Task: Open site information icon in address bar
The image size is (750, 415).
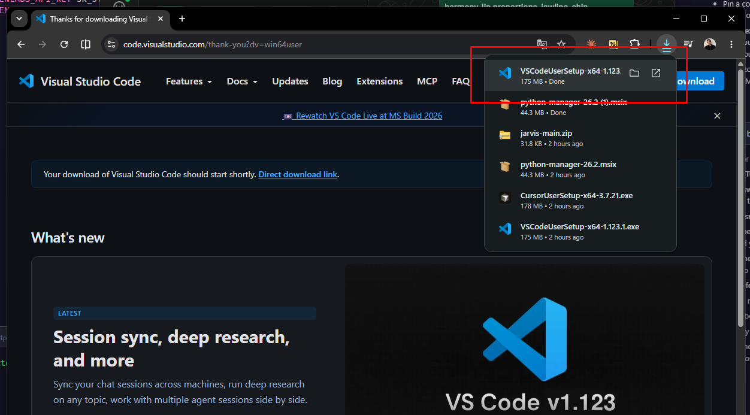Action: pos(110,44)
